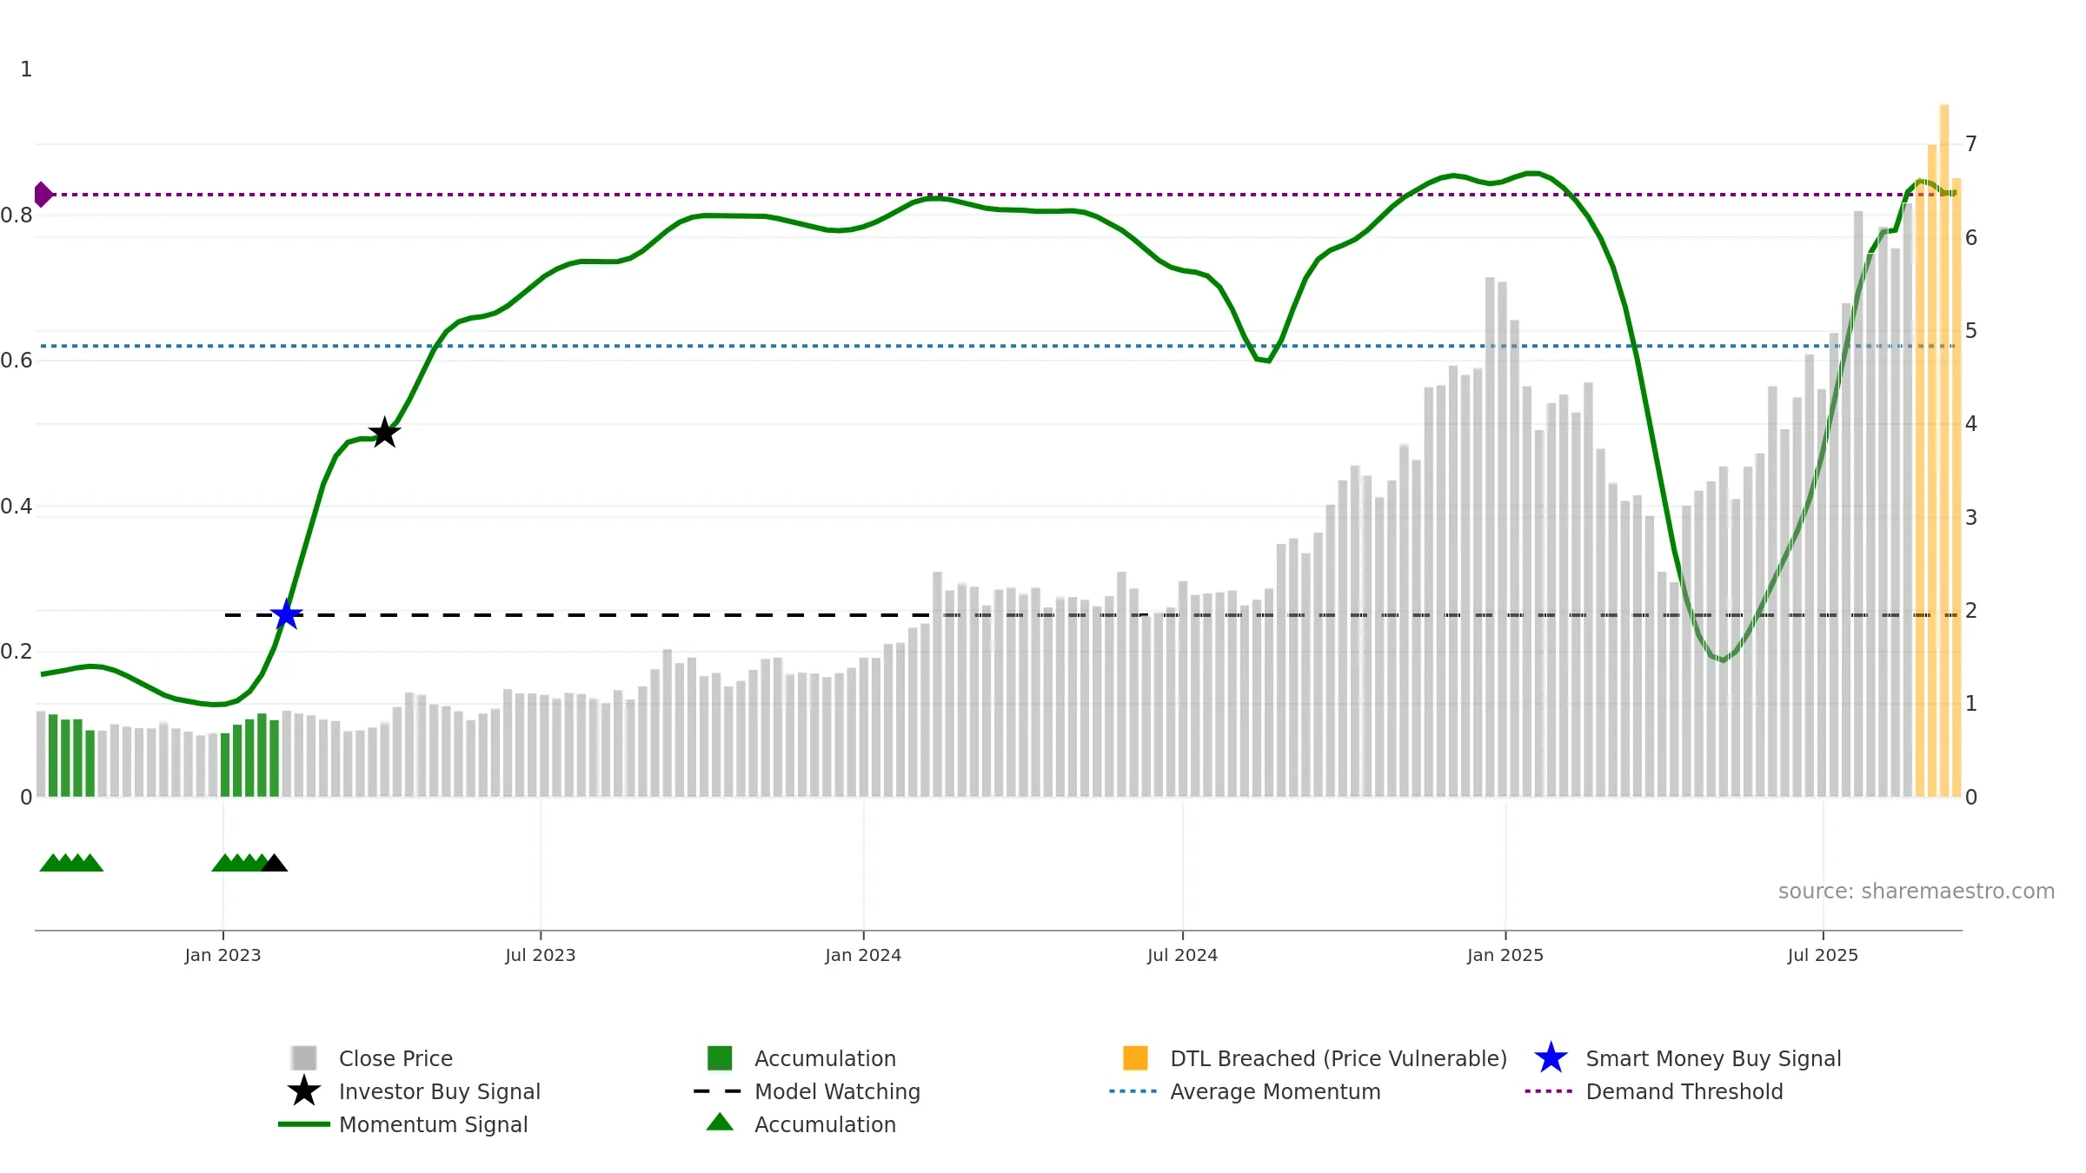Toggle orange DTL Breached legend swatch
2086x1173 pixels.
pos(1135,1058)
